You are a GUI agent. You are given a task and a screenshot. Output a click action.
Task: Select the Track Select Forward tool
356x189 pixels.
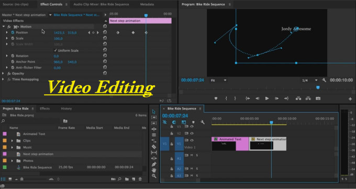[x=154, y=117]
